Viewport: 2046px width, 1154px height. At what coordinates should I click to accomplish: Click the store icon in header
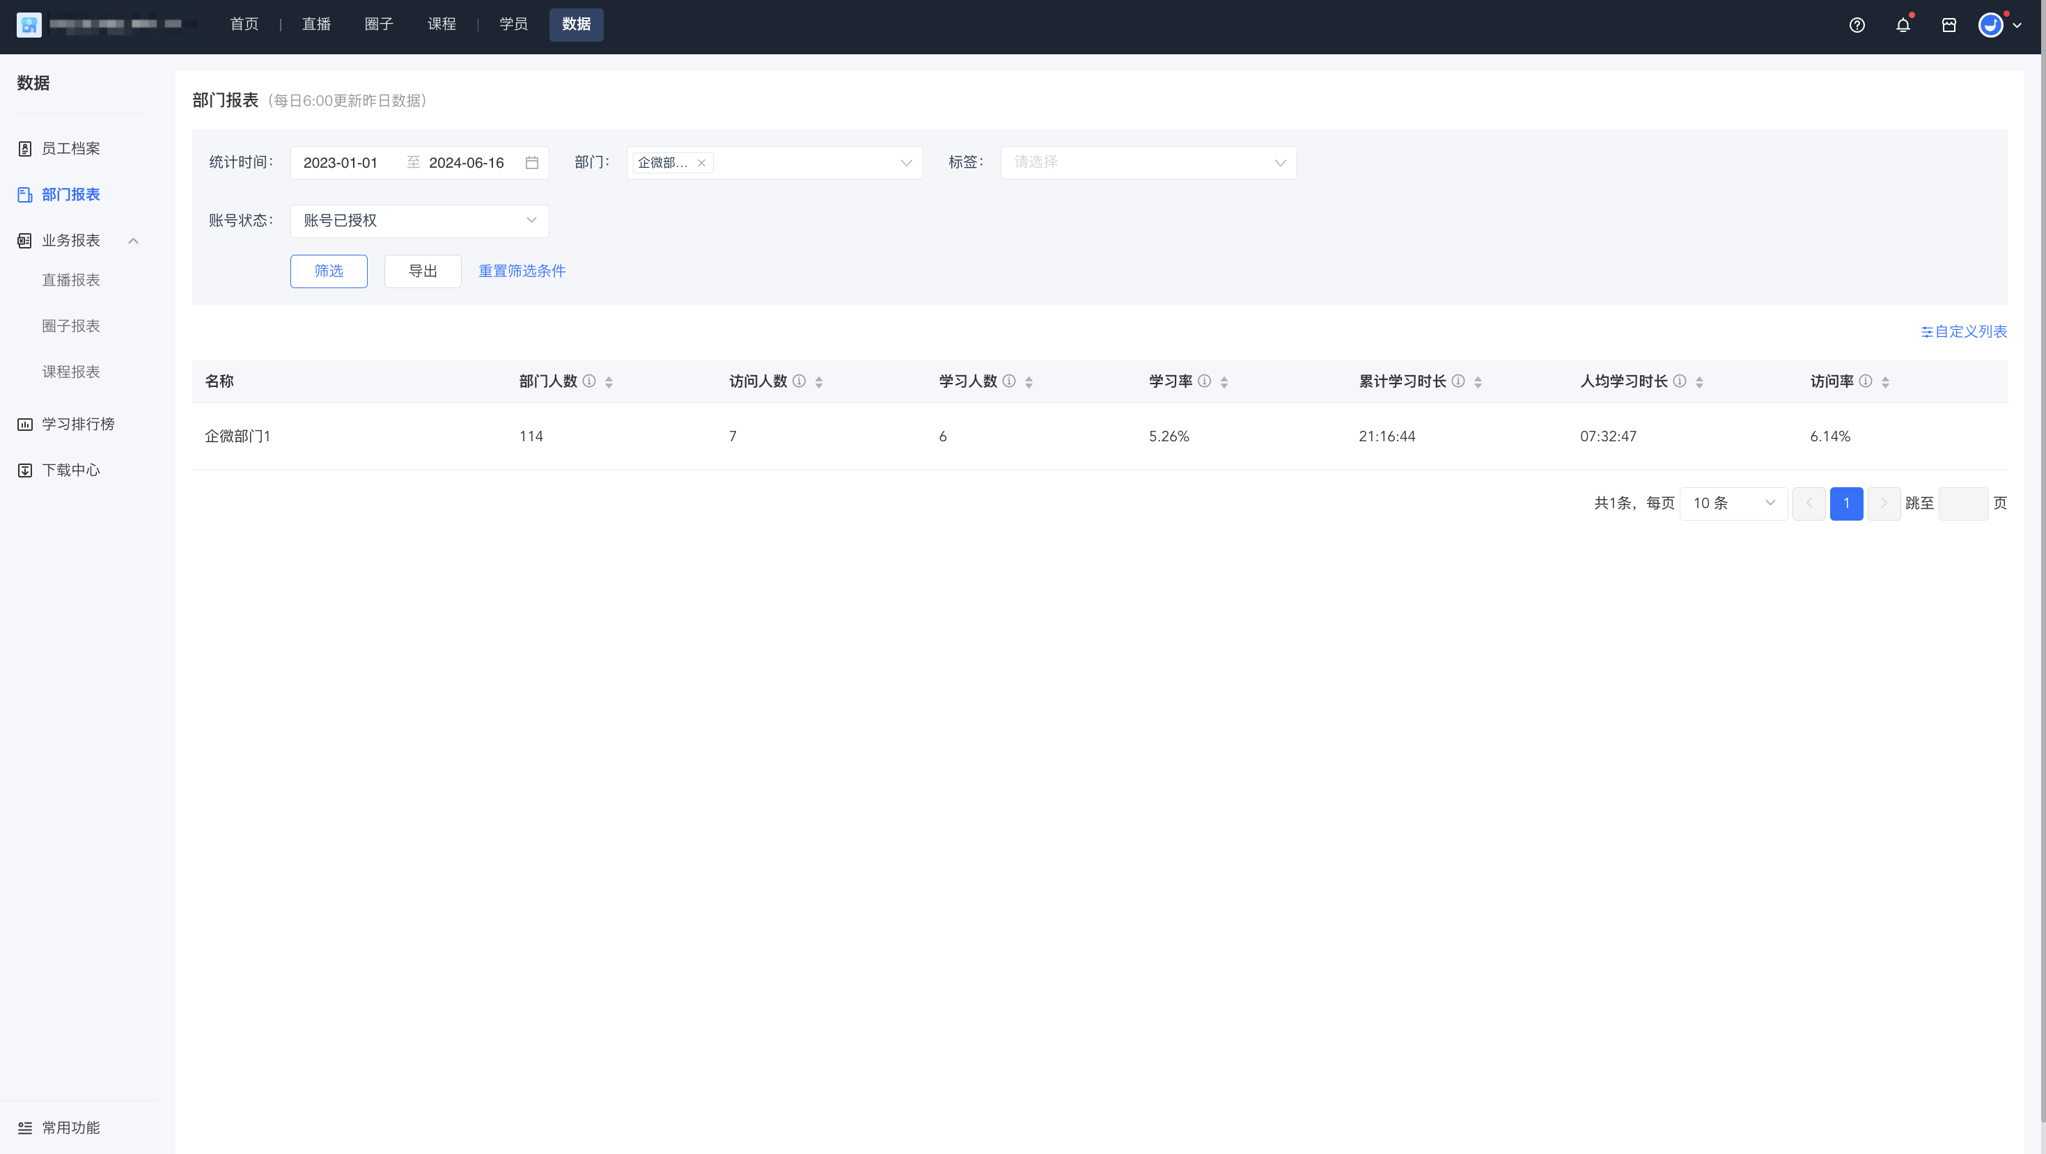[1949, 25]
